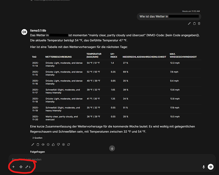Click the OI model avatar
219x175 pixels.
tap(24, 32)
